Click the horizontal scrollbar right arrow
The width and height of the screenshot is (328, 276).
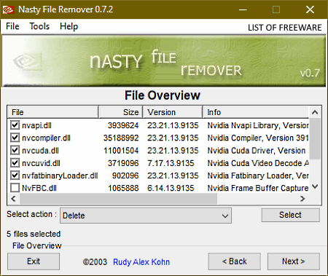click(x=302, y=199)
